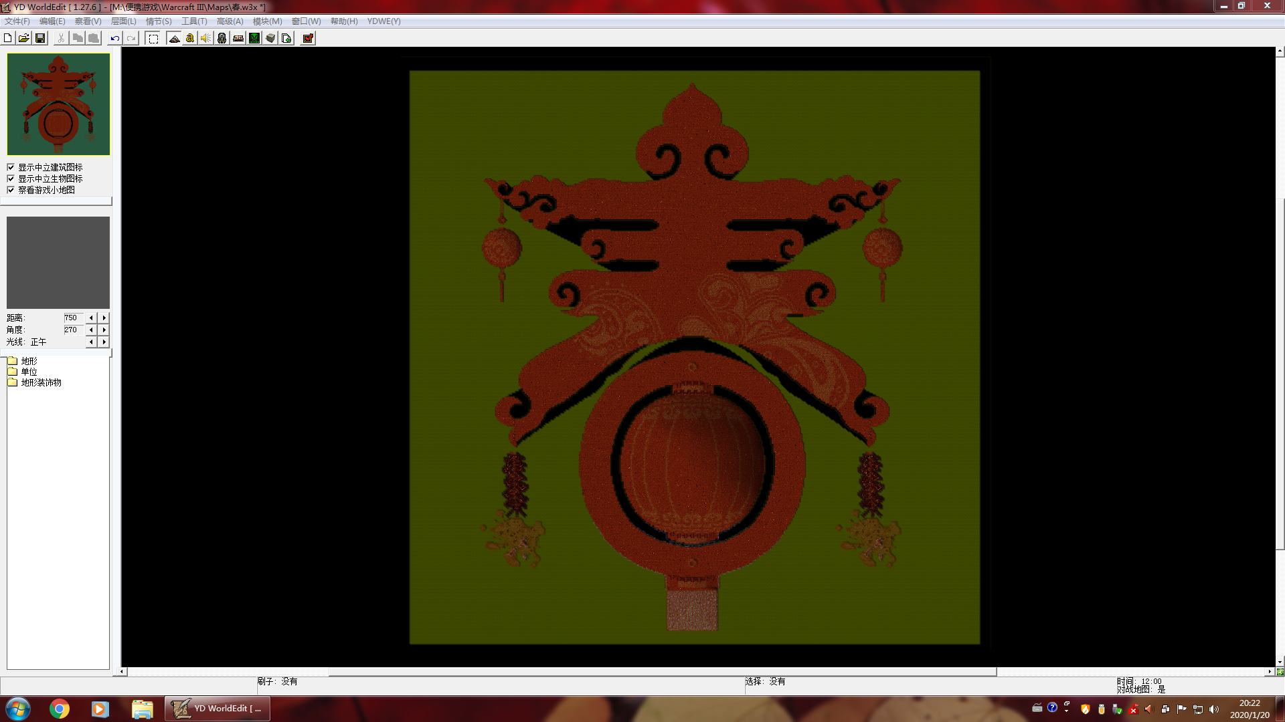Save the map with floppy disk icon

(40, 38)
